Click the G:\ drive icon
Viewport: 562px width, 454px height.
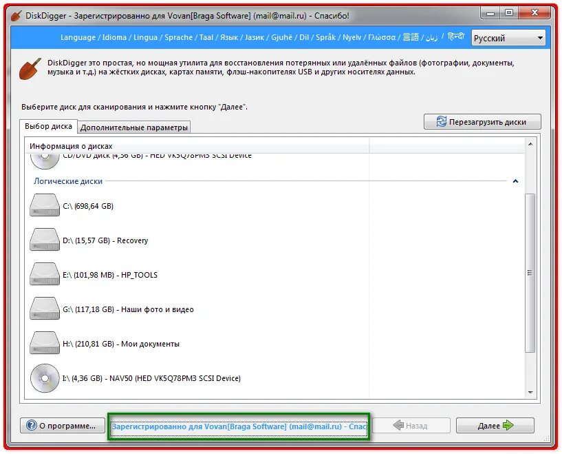pyautogui.click(x=45, y=309)
